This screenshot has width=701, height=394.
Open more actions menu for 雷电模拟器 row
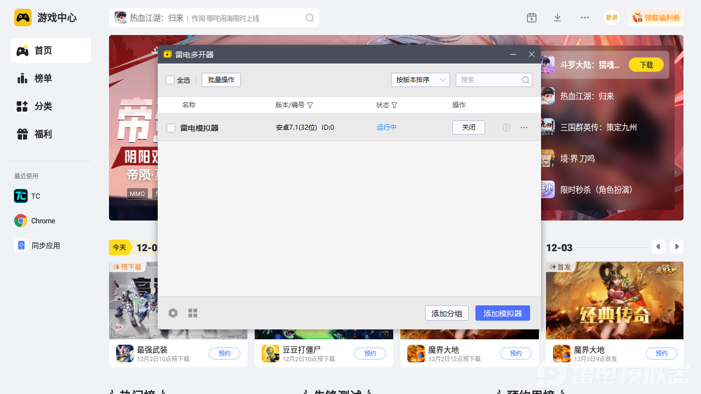tap(524, 127)
